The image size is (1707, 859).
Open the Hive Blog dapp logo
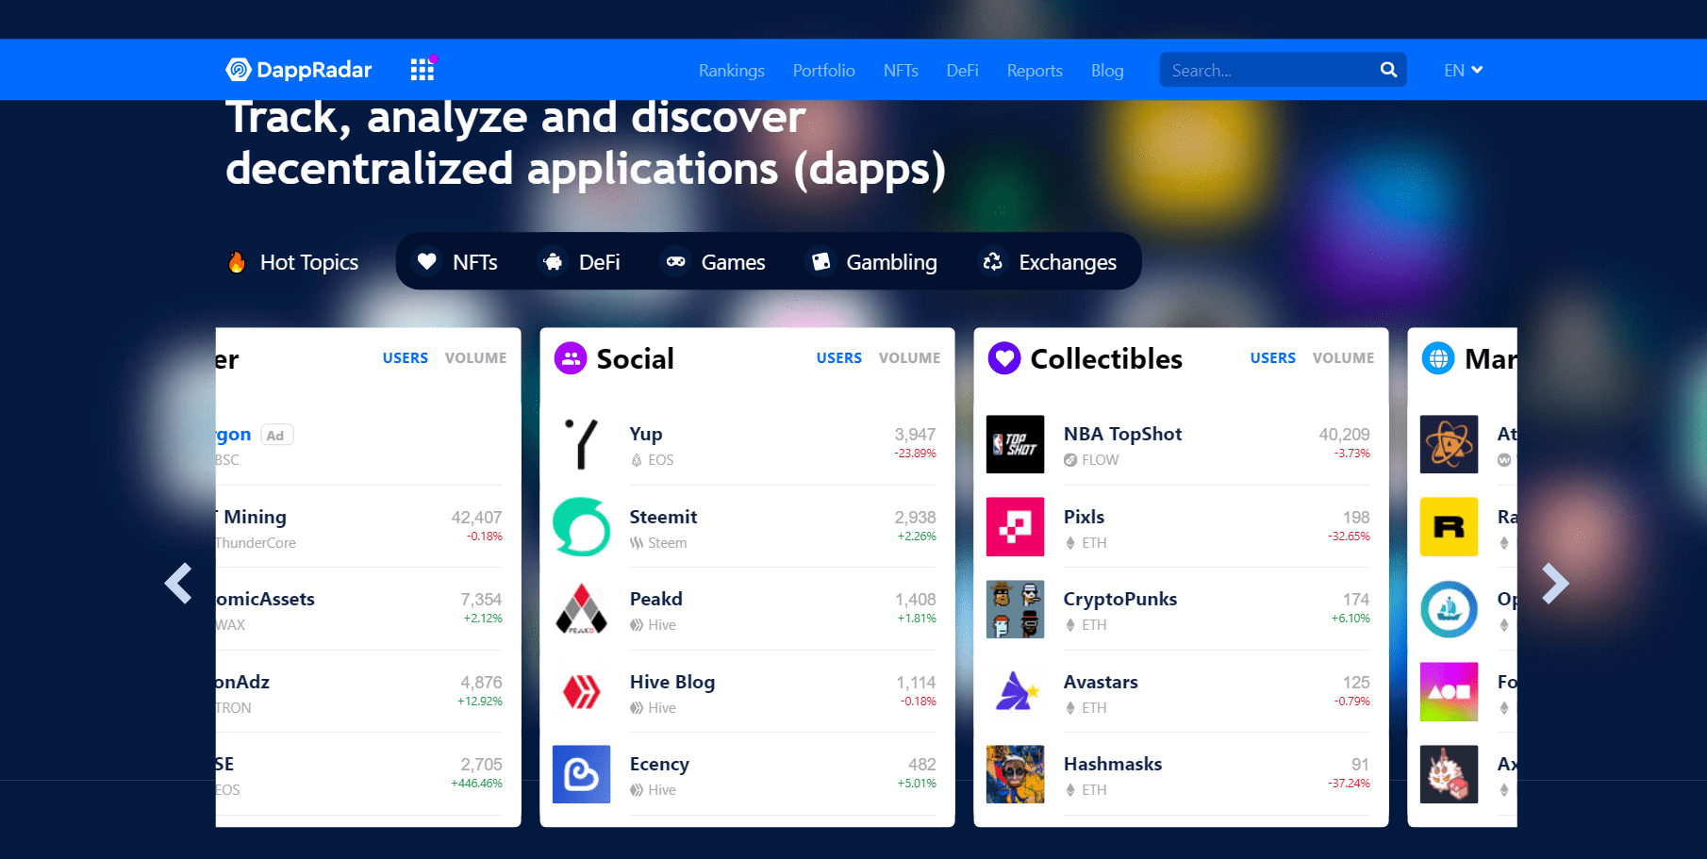(x=581, y=691)
